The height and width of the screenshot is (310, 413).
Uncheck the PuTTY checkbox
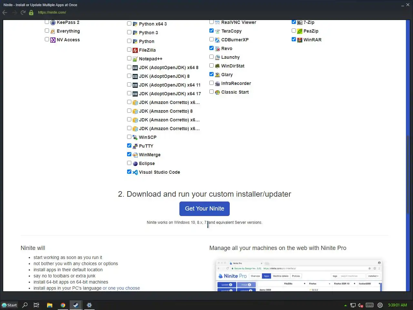click(129, 146)
